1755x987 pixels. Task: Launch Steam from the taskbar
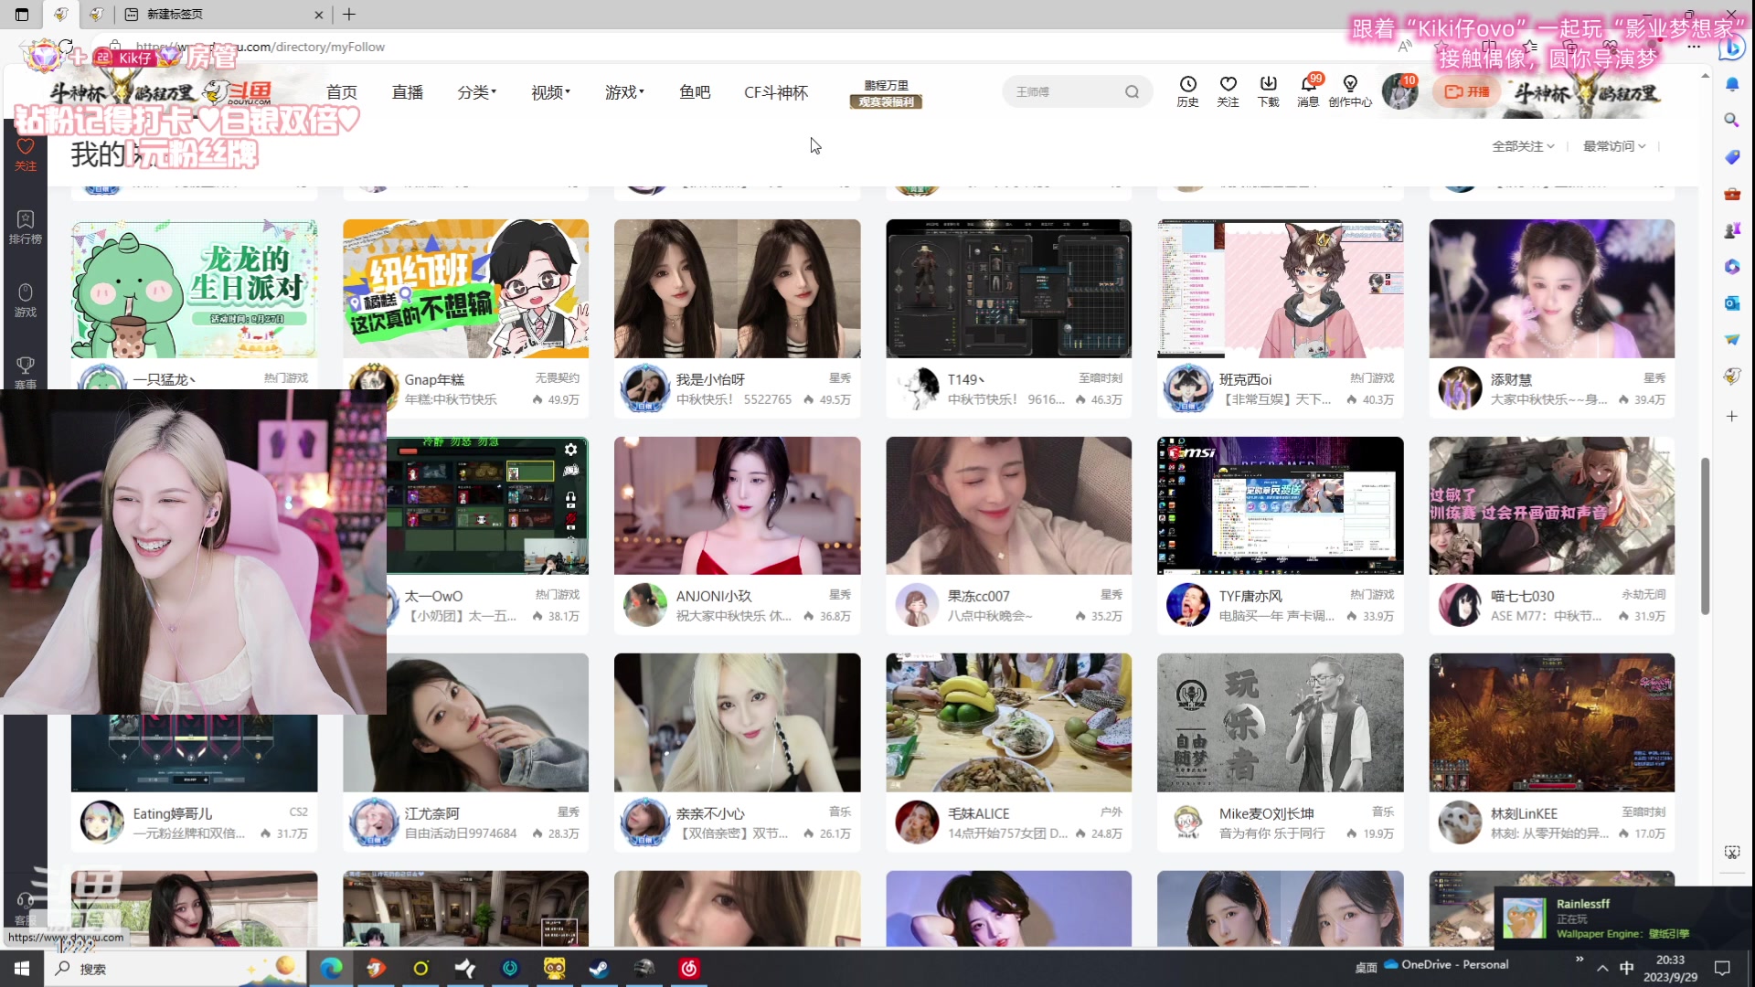tap(600, 968)
